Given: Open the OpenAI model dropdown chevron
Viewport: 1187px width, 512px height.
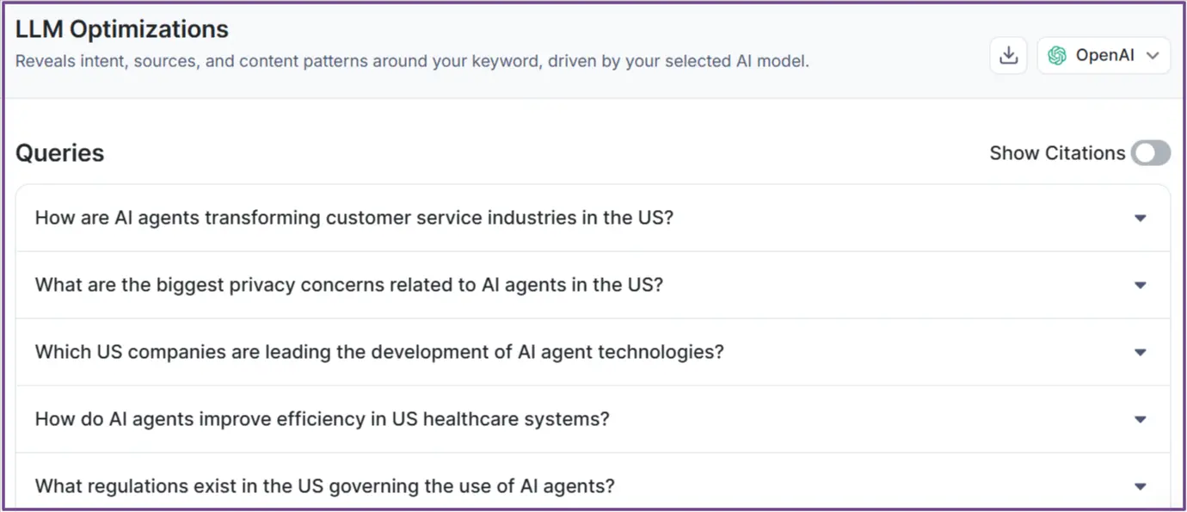Looking at the screenshot, I should (1153, 56).
